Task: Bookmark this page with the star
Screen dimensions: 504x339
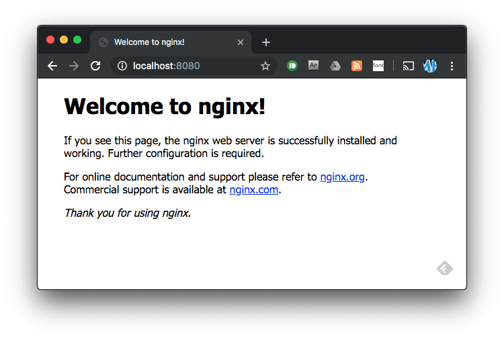Action: coord(265,66)
